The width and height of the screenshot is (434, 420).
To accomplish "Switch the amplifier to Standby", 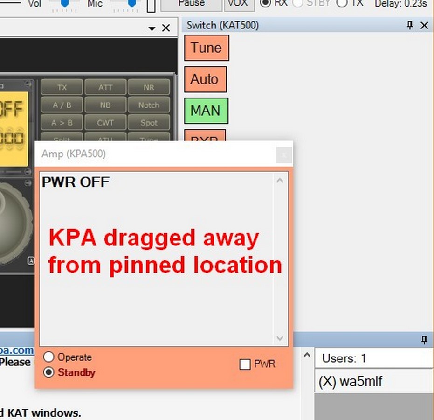I will point(48,372).
